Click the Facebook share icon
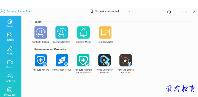The width and height of the screenshot is (198, 97). [x=163, y=12]
